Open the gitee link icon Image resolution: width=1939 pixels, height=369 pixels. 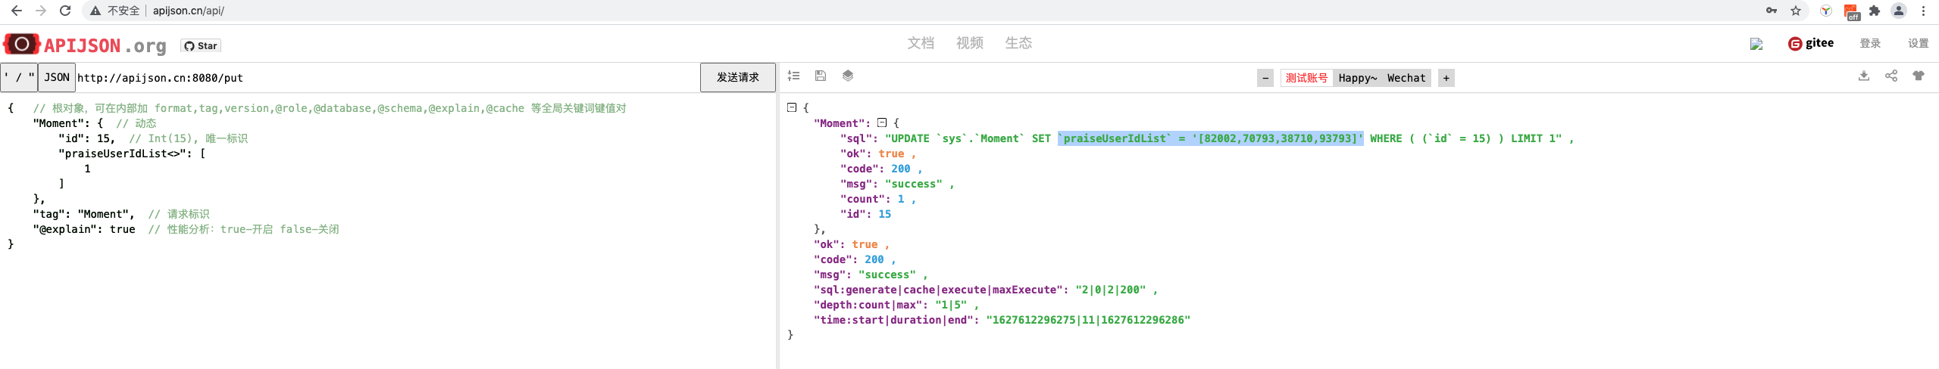[x=1811, y=43]
